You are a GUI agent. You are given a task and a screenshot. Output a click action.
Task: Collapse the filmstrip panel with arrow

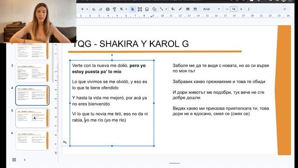coord(25,160)
